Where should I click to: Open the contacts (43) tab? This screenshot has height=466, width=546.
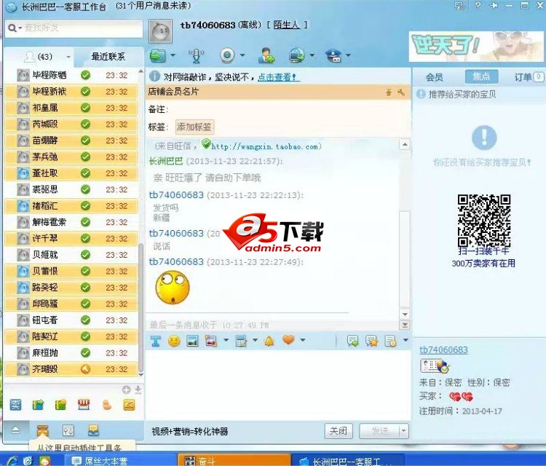pos(39,57)
